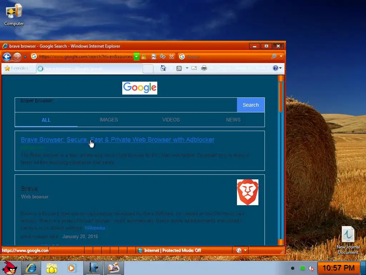Expand the zoom level dropdown arrow
The width and height of the screenshot is (366, 275).
pyautogui.click(x=245, y=250)
